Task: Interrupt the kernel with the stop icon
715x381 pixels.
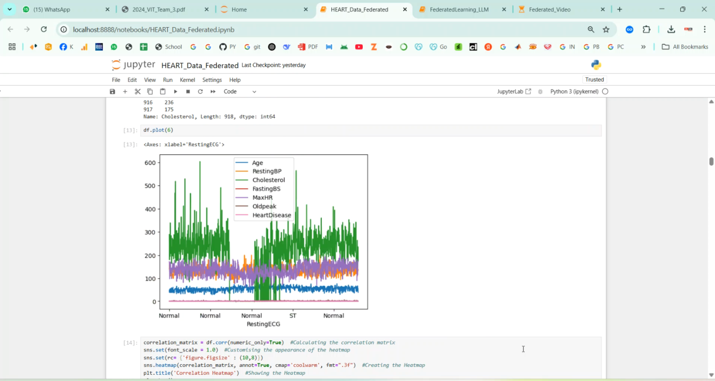Action: (188, 91)
